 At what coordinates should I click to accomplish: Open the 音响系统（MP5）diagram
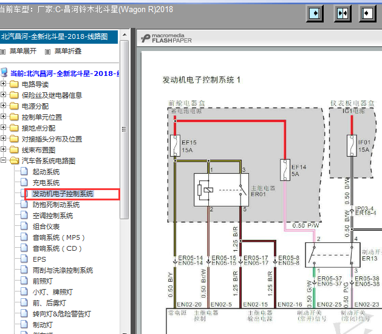[x=59, y=238]
